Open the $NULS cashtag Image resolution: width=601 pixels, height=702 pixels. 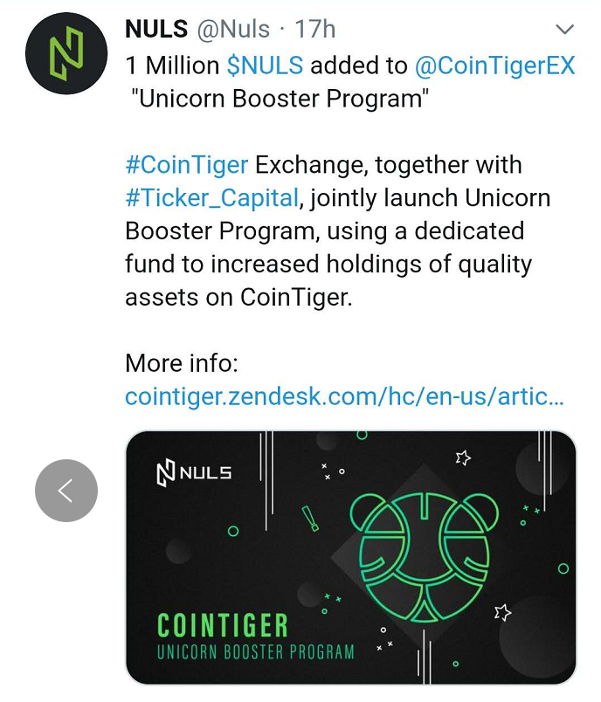pos(265,65)
